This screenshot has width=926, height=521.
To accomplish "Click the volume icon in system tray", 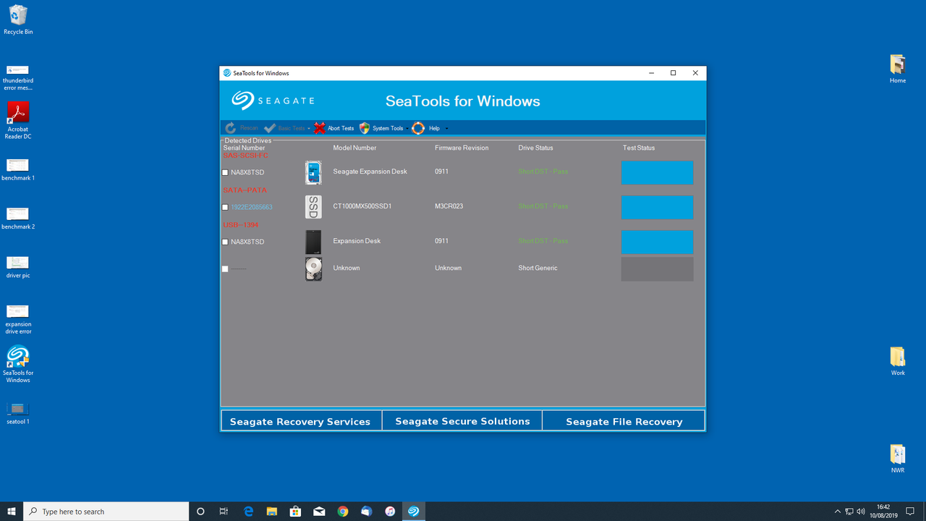I will 861,511.
